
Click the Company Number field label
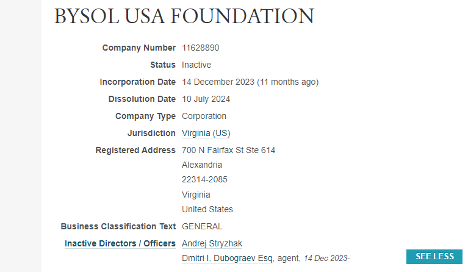click(x=139, y=48)
